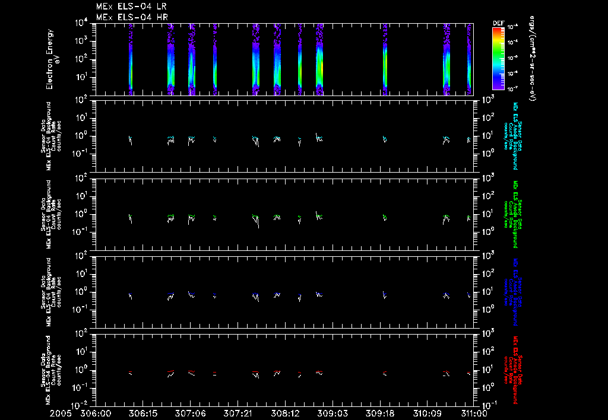Click the 310:09 time axis label

point(427,413)
